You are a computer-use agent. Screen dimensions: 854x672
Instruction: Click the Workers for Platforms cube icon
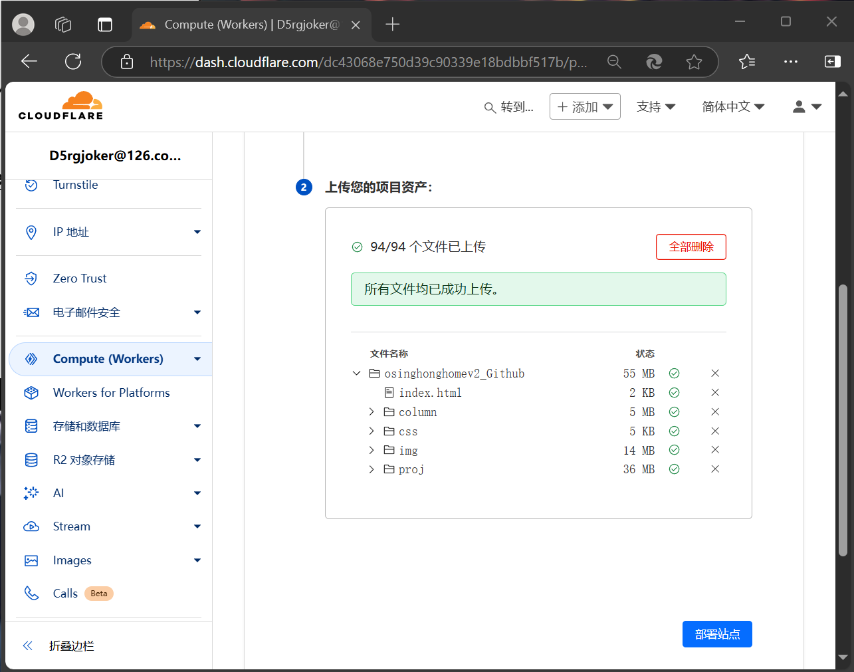pyautogui.click(x=31, y=393)
